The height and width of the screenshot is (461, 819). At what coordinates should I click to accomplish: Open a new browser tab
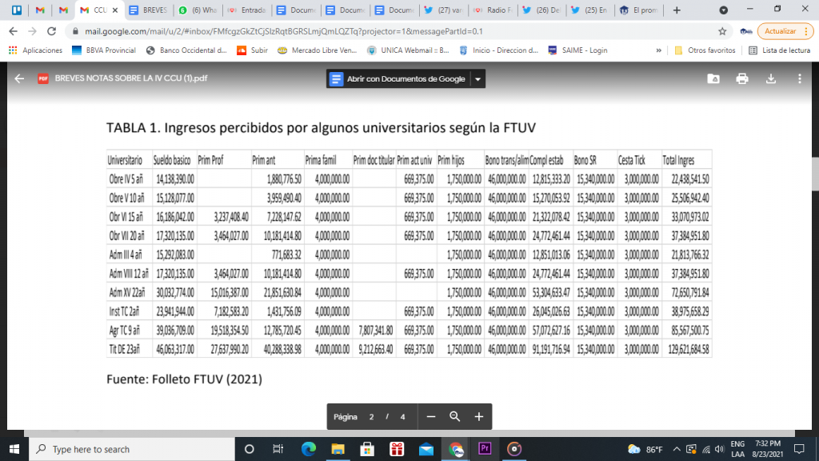click(x=677, y=10)
